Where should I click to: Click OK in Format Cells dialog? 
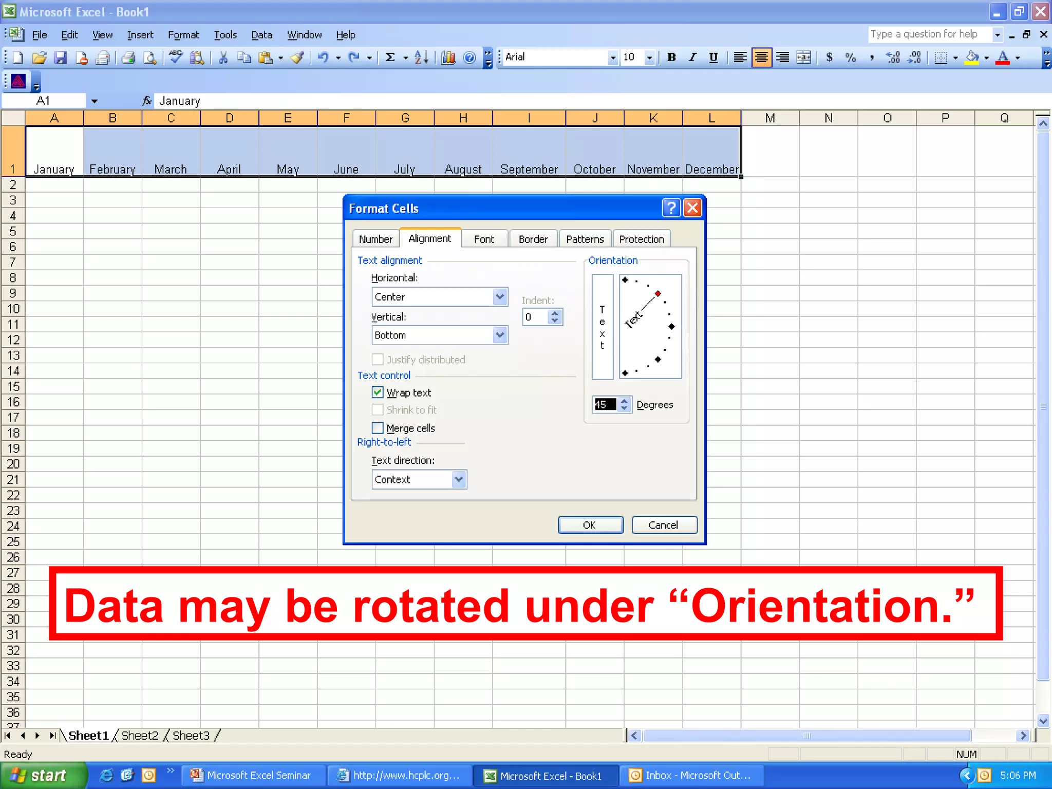[590, 525]
